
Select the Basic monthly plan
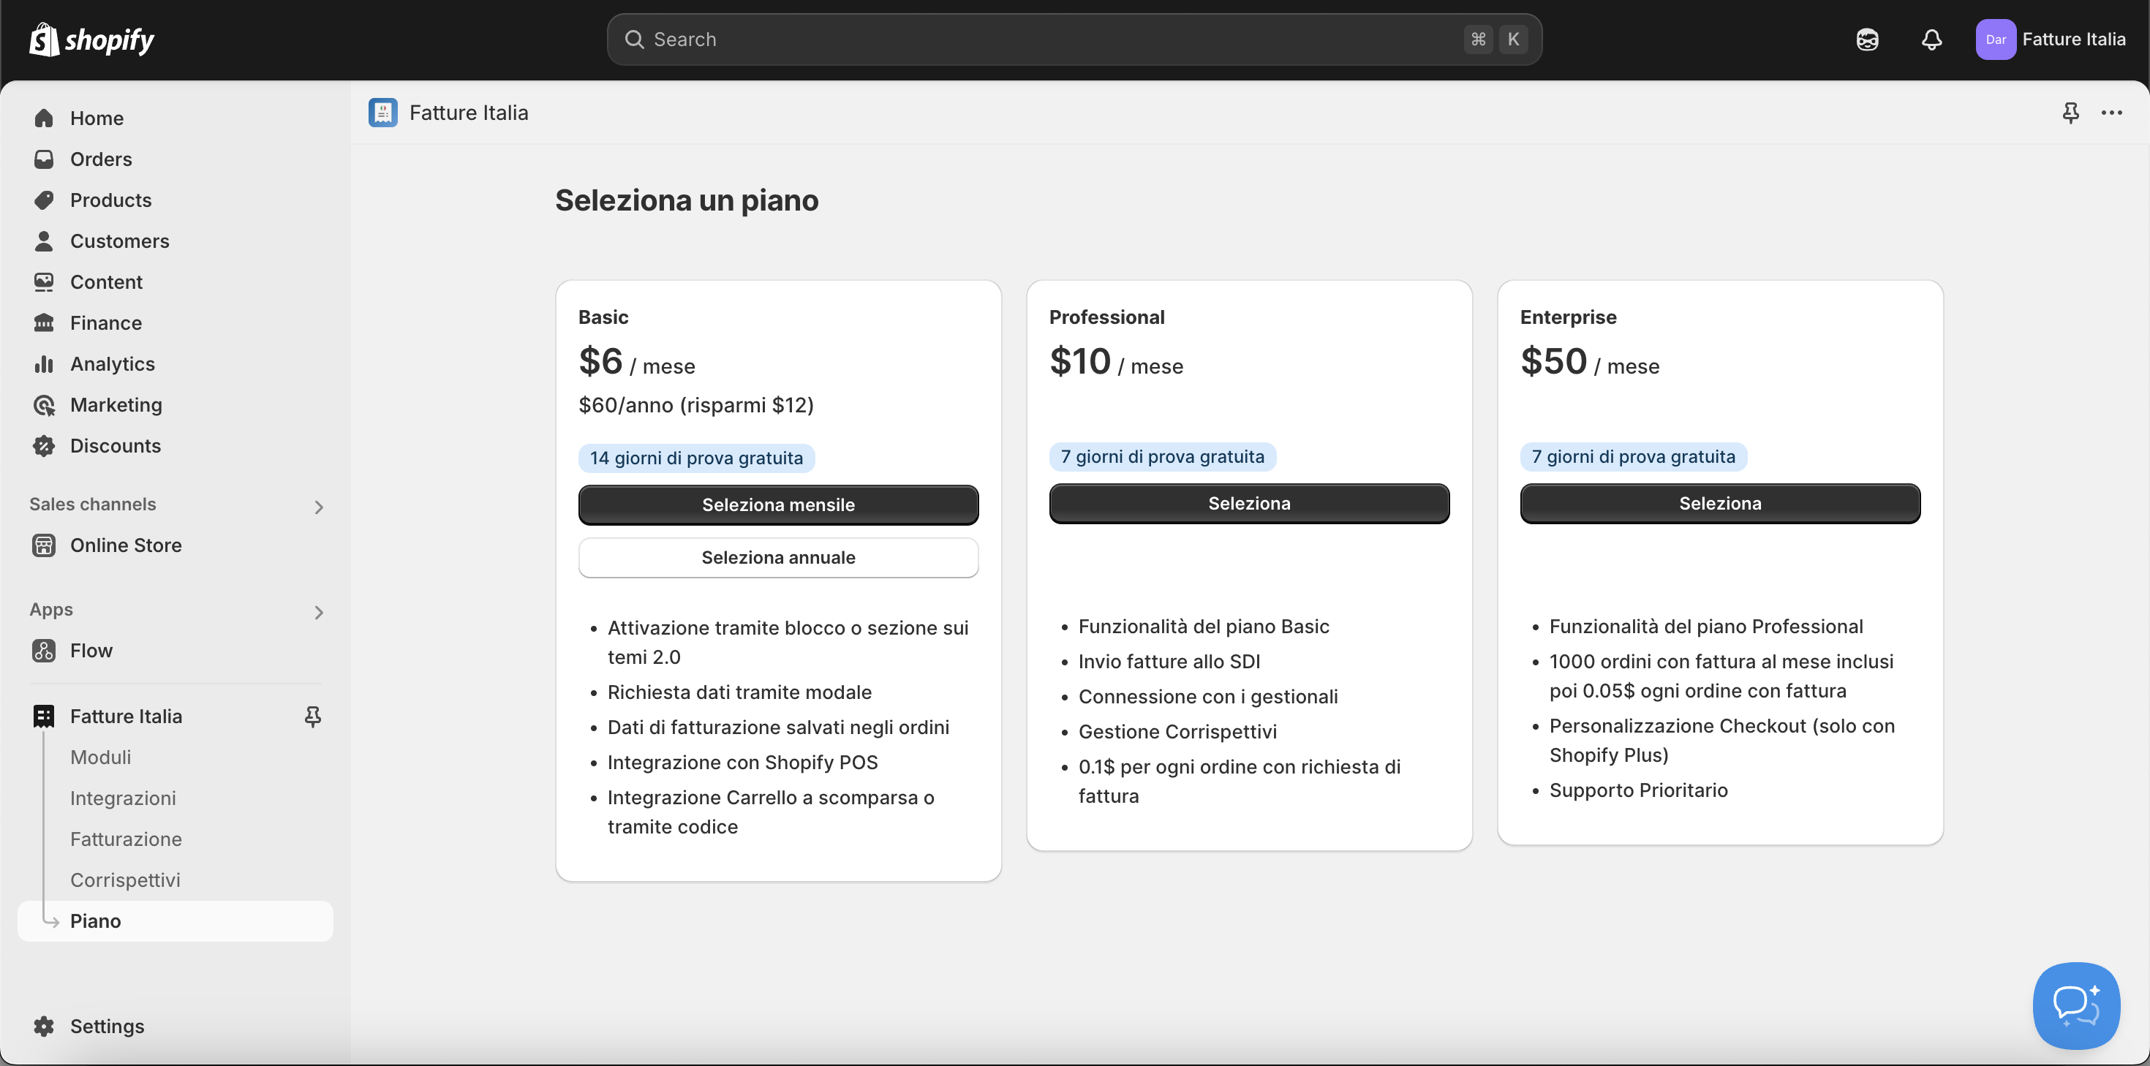[778, 504]
